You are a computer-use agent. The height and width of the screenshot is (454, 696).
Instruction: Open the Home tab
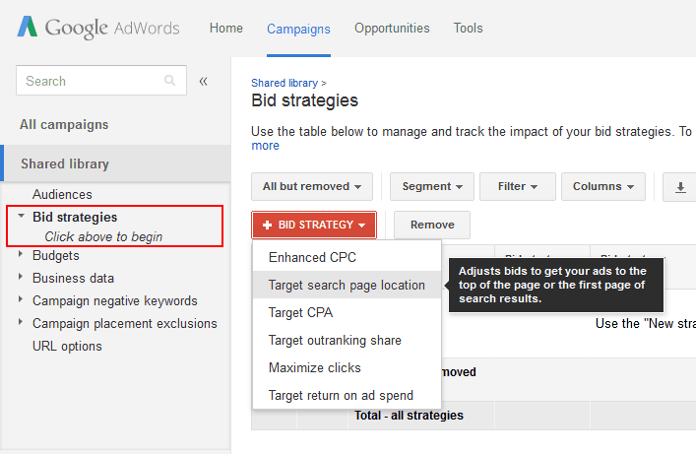click(x=226, y=28)
